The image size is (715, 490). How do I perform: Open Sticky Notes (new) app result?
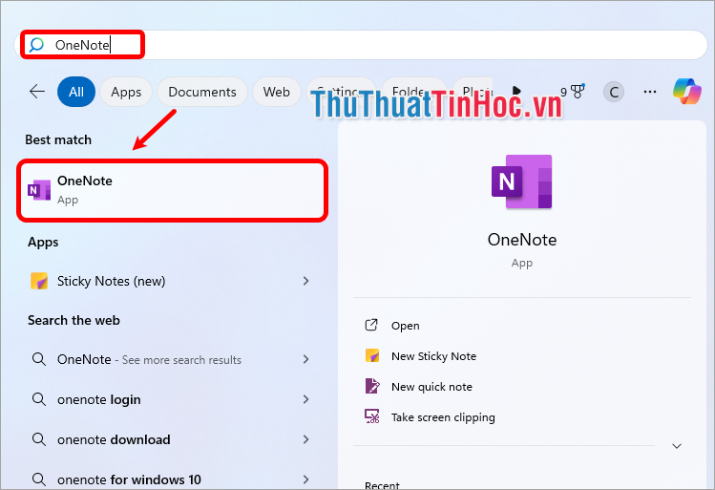pyautogui.click(x=171, y=281)
